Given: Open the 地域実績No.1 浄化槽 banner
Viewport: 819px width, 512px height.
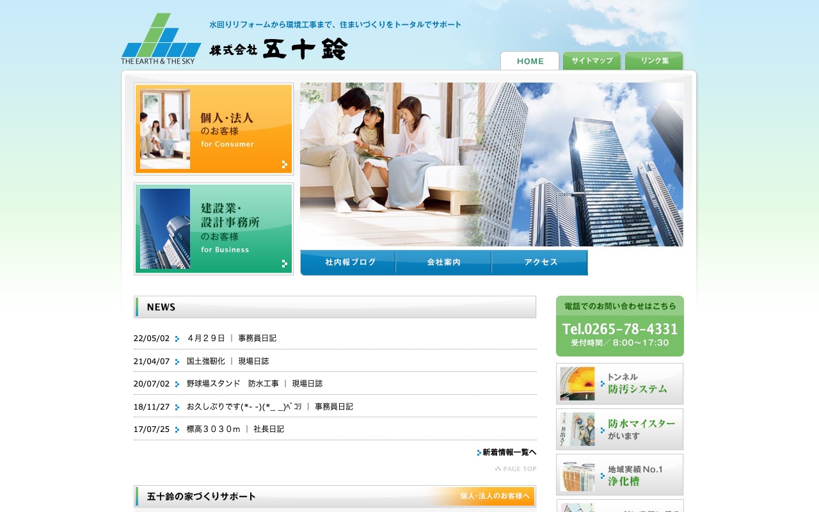Looking at the screenshot, I should click(x=620, y=475).
